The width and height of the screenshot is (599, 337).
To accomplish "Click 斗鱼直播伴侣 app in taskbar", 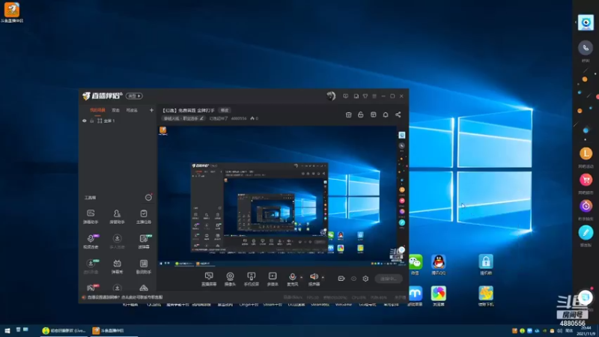I will click(x=114, y=330).
